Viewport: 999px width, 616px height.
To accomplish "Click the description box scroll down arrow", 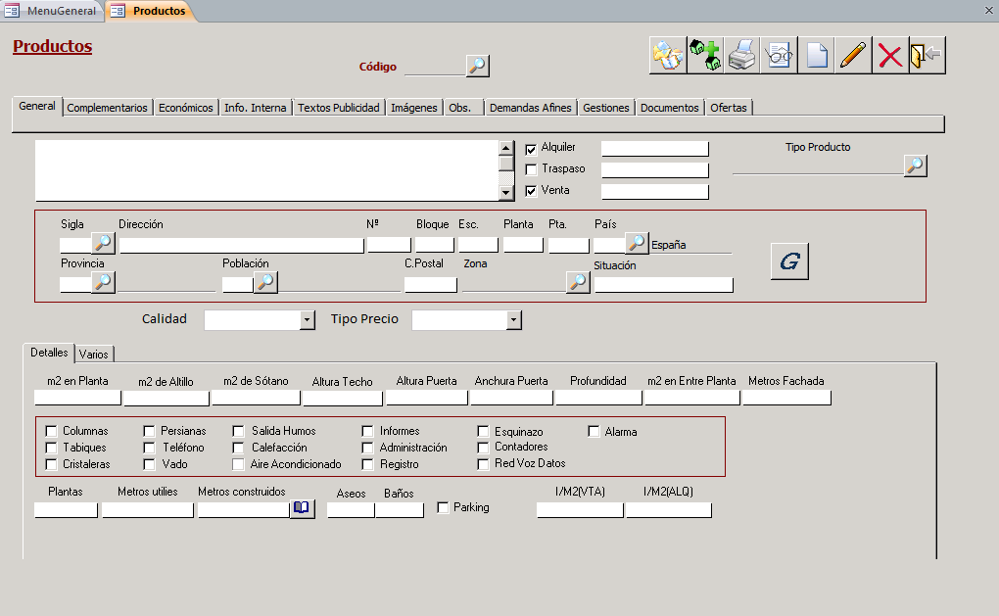I will 506,192.
